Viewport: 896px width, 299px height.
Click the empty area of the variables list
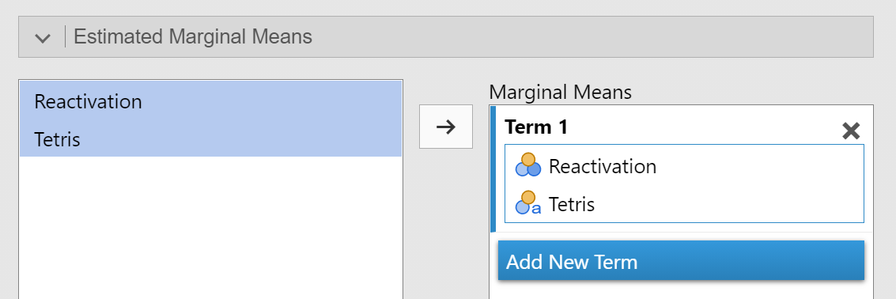pyautogui.click(x=211, y=228)
